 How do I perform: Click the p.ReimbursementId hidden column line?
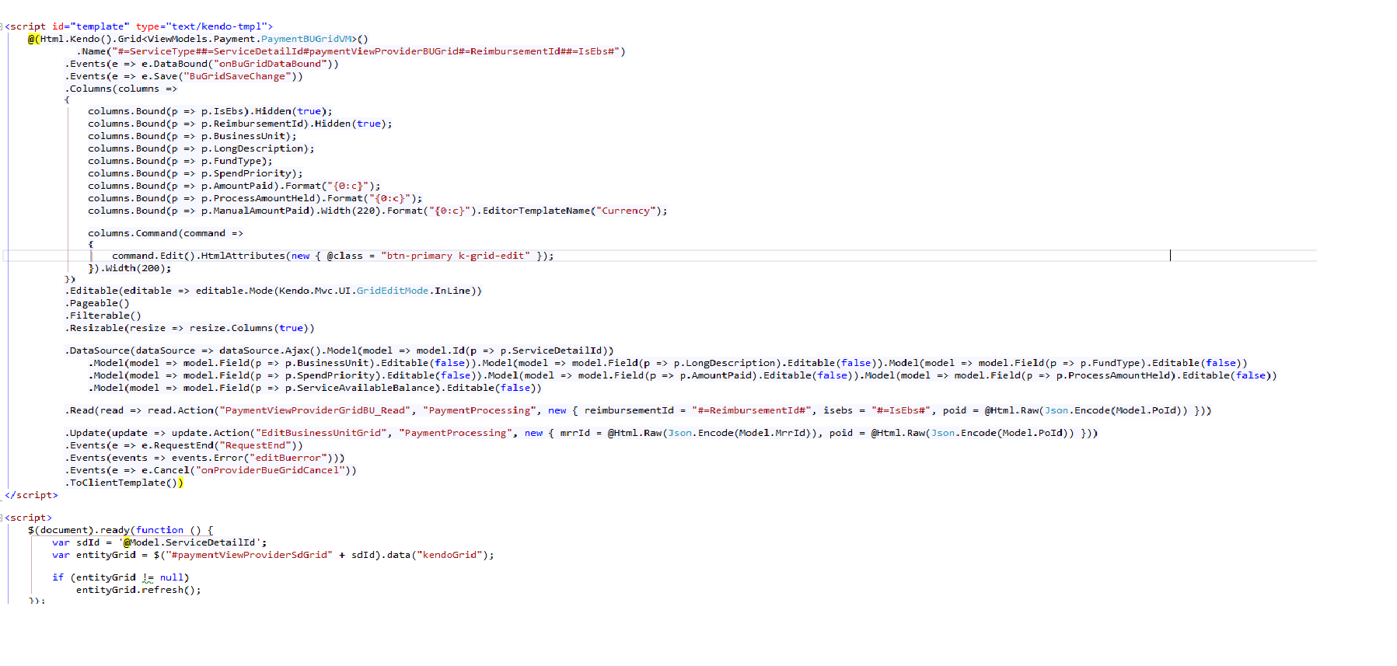click(240, 124)
